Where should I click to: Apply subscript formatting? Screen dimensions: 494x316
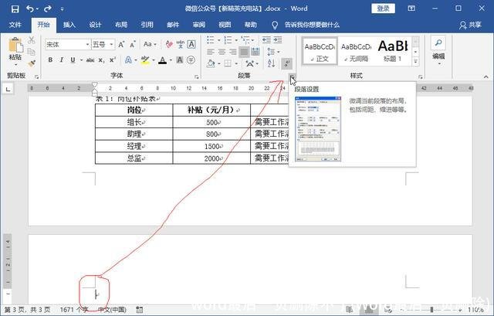101,60
